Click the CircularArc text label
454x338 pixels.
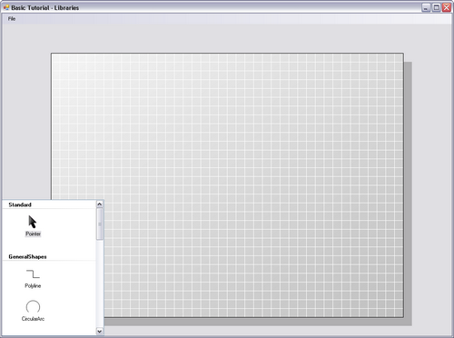point(33,319)
